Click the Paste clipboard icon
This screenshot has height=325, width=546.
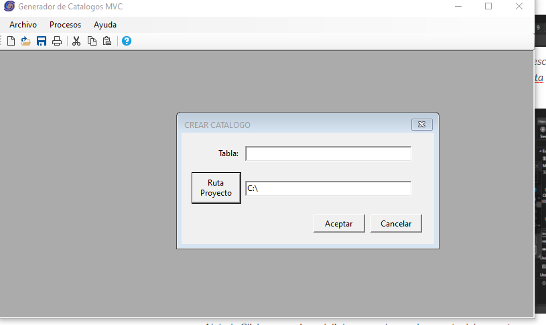click(x=107, y=42)
